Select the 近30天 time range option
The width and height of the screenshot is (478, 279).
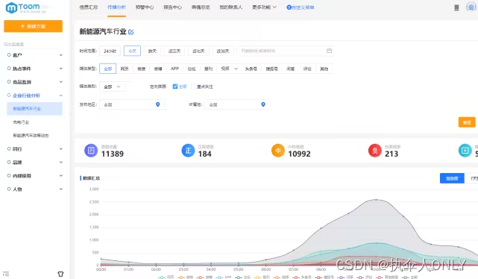click(223, 51)
